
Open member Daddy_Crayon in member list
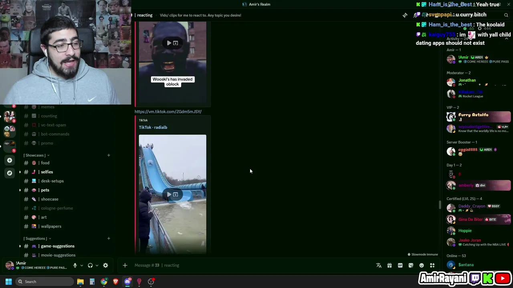(x=478, y=208)
